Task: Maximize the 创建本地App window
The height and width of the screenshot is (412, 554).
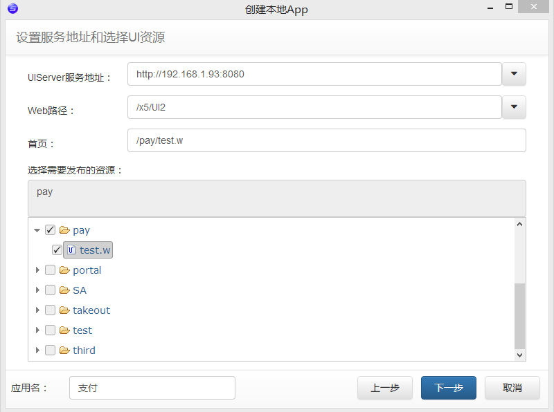Action: (x=509, y=6)
